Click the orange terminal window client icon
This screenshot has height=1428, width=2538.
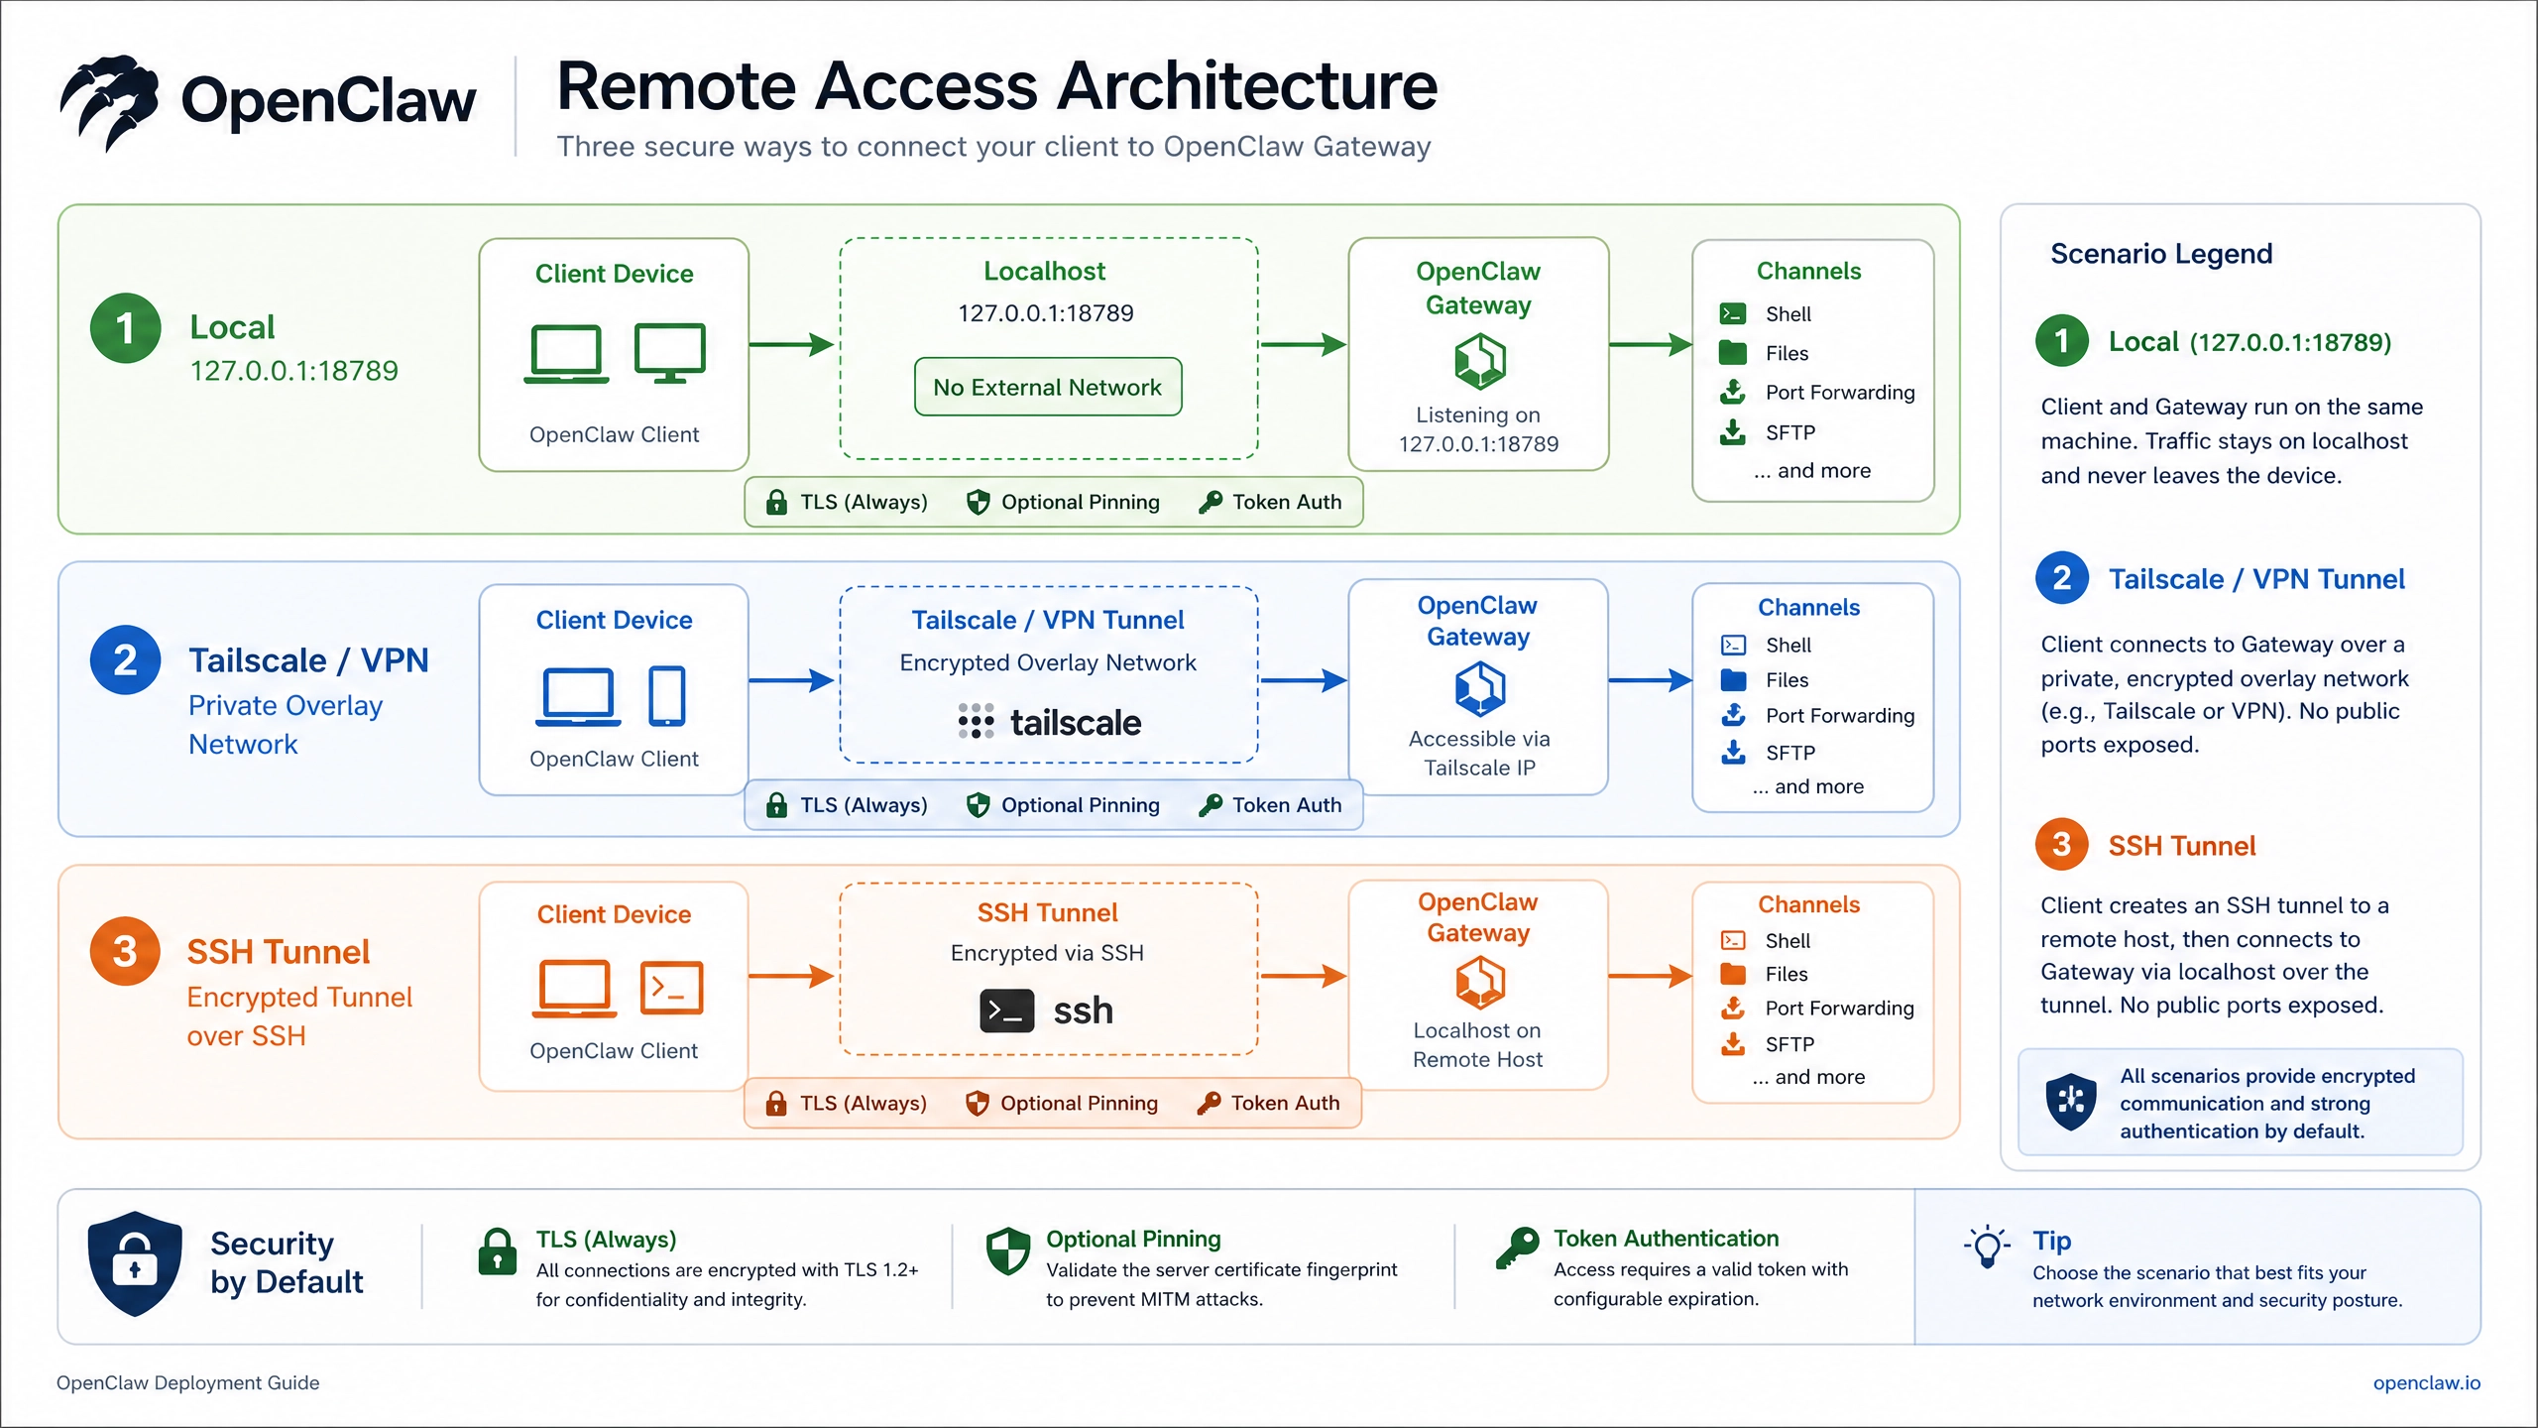point(671,988)
